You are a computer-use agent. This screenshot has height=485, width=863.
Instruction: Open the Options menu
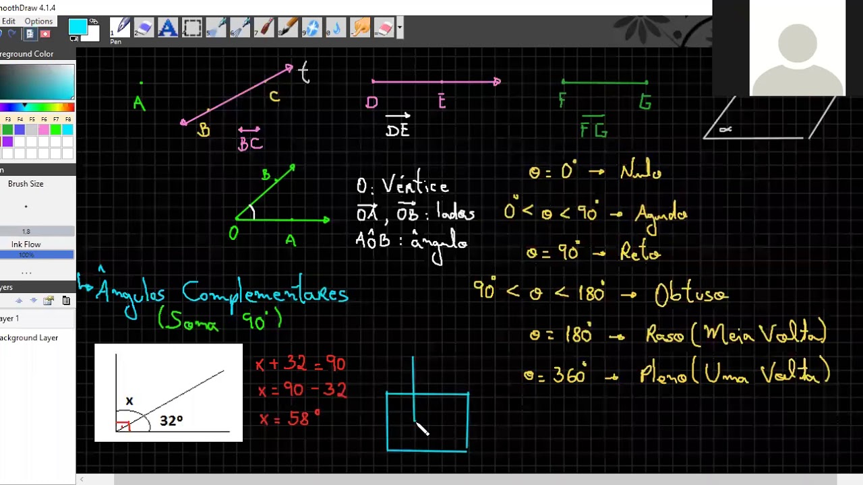(x=38, y=22)
